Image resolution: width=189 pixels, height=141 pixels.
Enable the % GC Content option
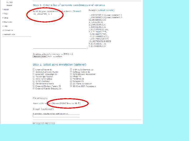(34, 81)
